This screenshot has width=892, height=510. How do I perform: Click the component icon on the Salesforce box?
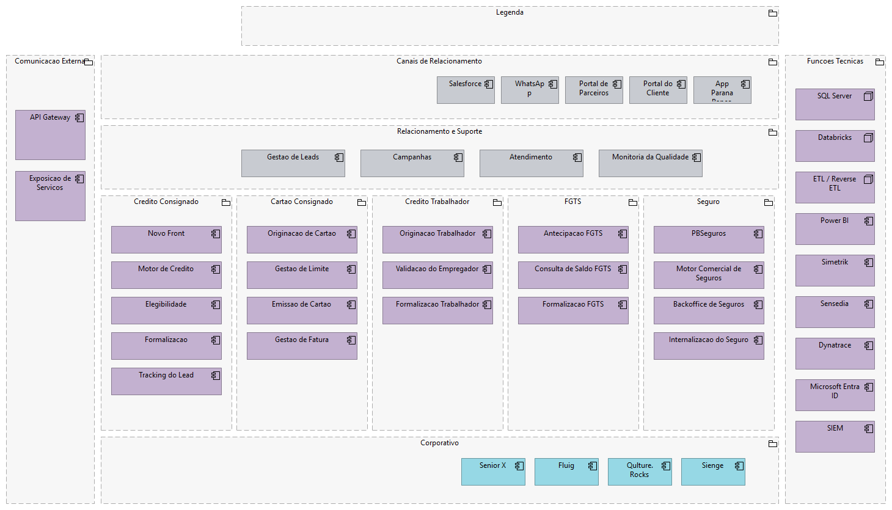click(488, 84)
